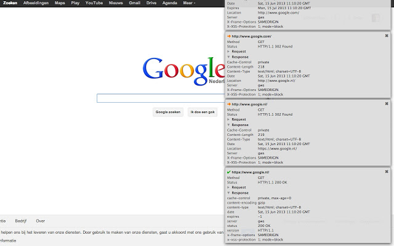Select the expires value -1
394x246 pixels.
[x=260, y=216]
